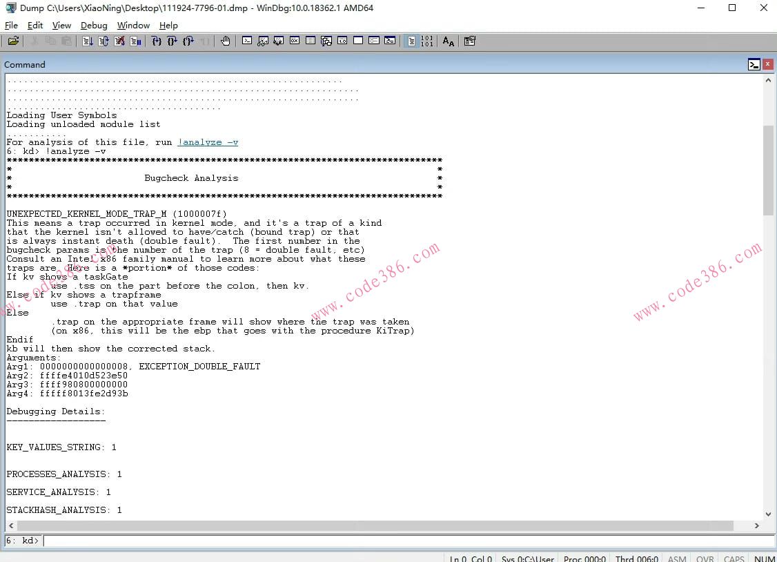Open the View menu
This screenshot has width=777, height=562.
(61, 26)
